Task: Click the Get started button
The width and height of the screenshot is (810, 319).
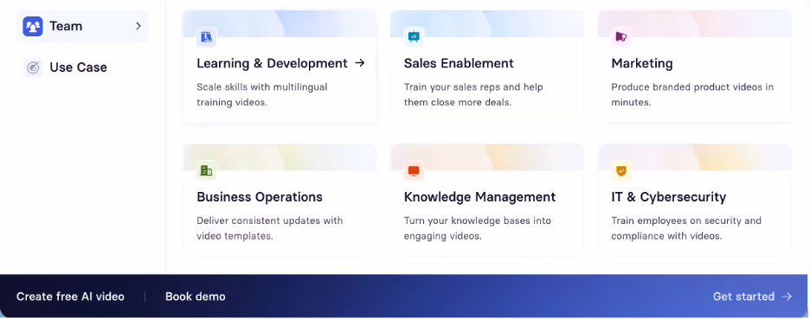Action: tap(752, 297)
